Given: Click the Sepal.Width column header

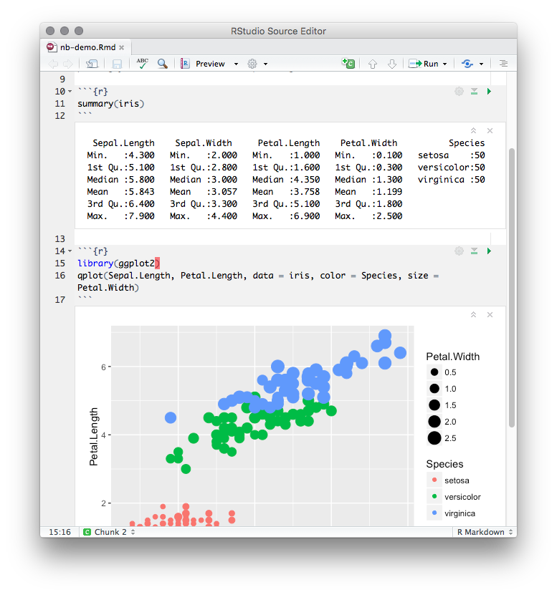Looking at the screenshot, I should pos(204,143).
